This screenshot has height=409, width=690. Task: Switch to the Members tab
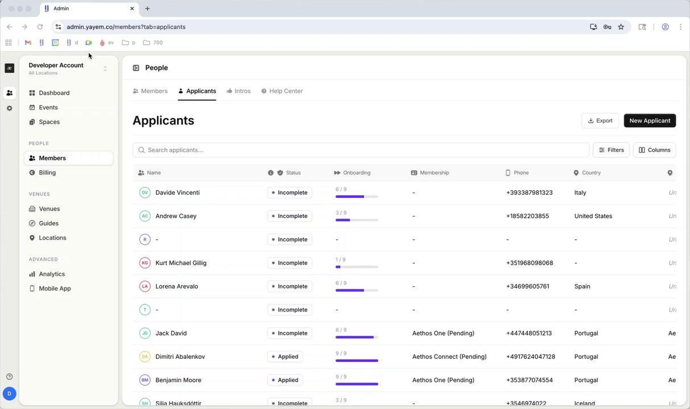(x=150, y=91)
